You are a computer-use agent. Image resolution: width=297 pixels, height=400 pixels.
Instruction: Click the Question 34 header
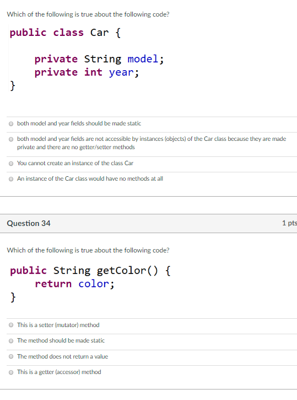coord(29,223)
